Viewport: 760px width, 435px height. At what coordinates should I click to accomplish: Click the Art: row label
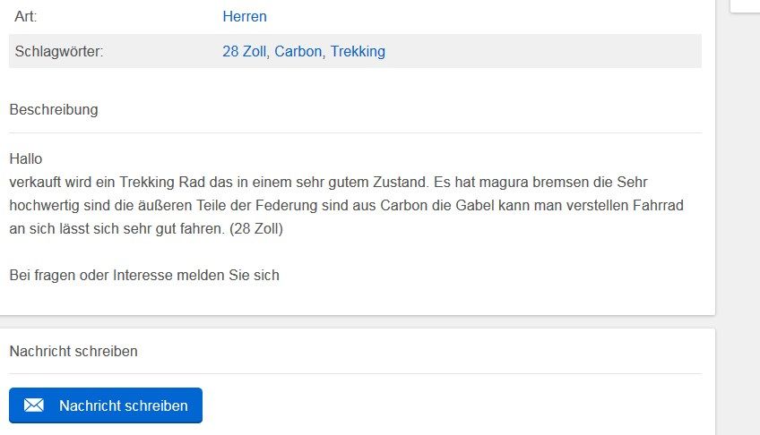pos(26,17)
